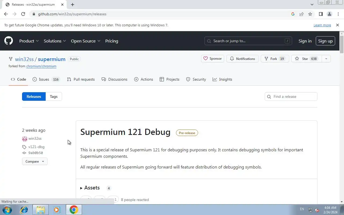
Task: Open the Product dropdown menu
Action: coord(29,41)
